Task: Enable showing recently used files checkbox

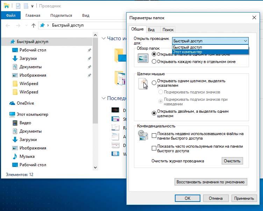Action: coord(154,135)
